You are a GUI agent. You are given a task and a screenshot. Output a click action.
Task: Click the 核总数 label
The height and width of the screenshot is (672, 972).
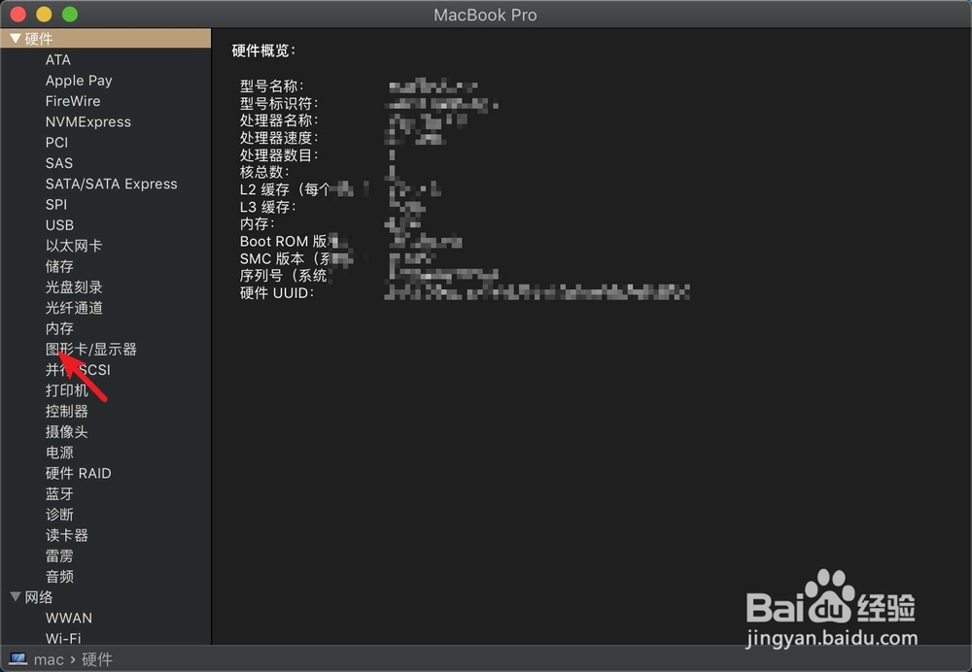264,172
